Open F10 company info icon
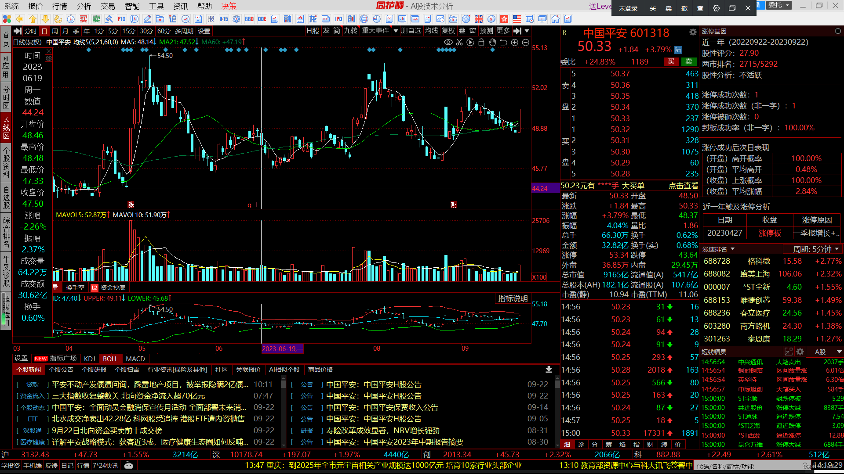The width and height of the screenshot is (844, 474). coord(122,19)
